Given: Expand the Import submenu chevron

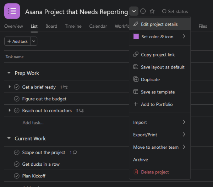Looking at the screenshot, I should pyautogui.click(x=184, y=122).
